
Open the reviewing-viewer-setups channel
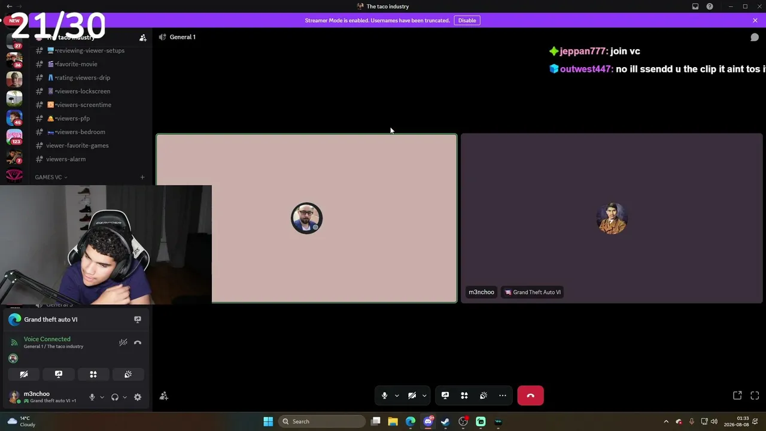click(90, 51)
